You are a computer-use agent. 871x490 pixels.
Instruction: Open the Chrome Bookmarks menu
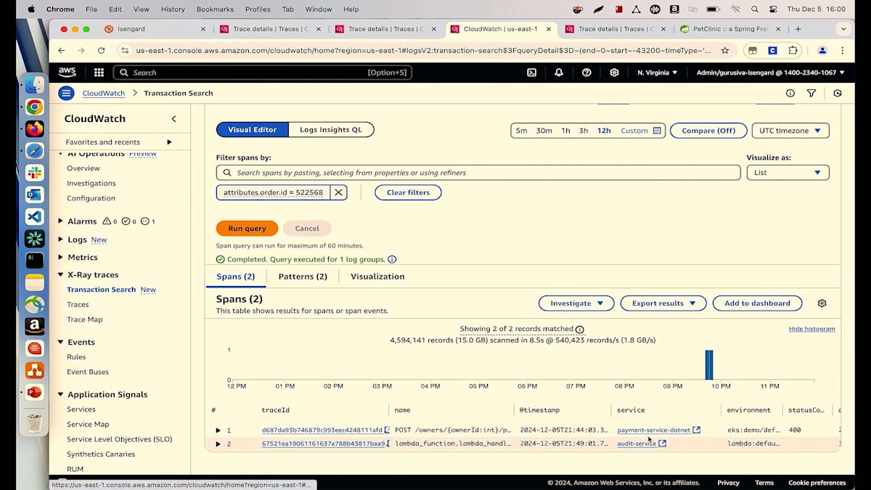coord(215,9)
